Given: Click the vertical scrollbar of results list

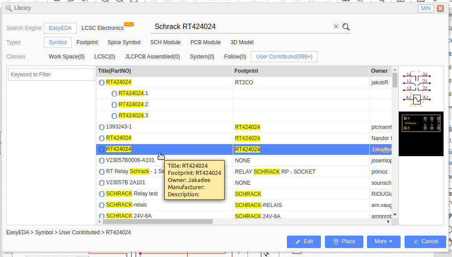Looking at the screenshot, I should click(x=395, y=80).
